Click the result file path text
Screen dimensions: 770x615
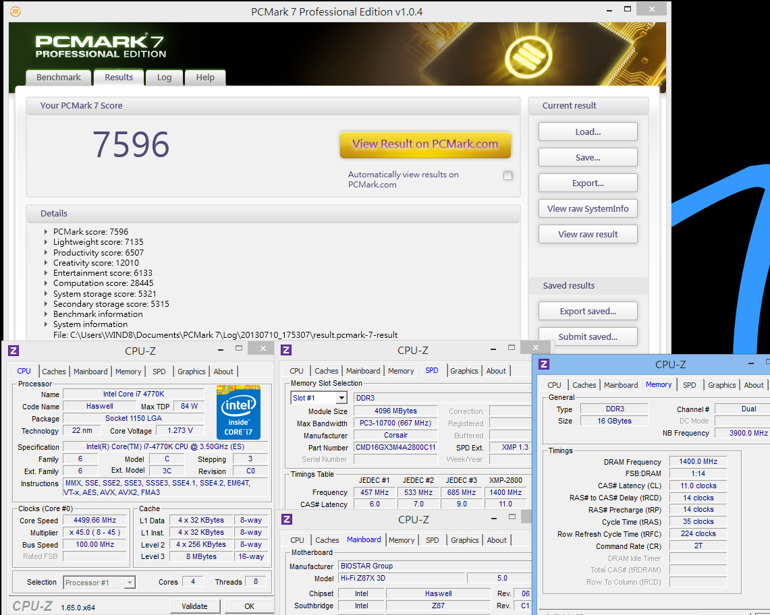[225, 334]
